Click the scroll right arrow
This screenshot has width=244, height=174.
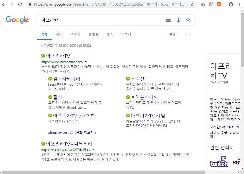[238, 173]
